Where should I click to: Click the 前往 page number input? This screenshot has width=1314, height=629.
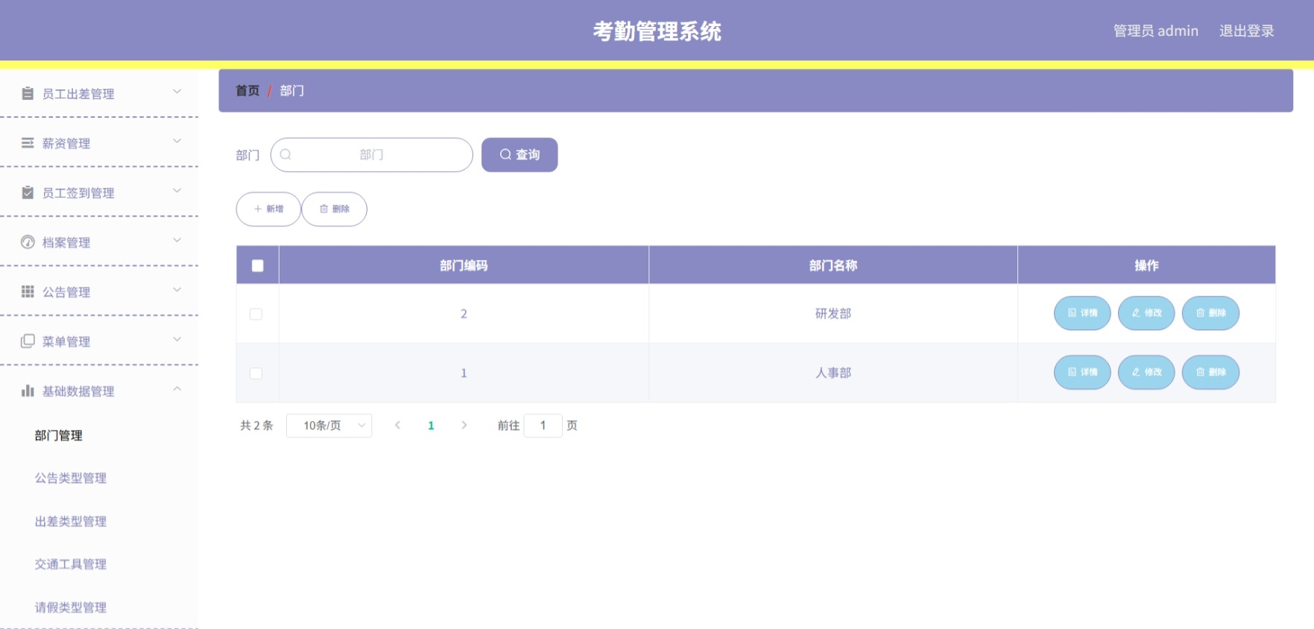543,426
